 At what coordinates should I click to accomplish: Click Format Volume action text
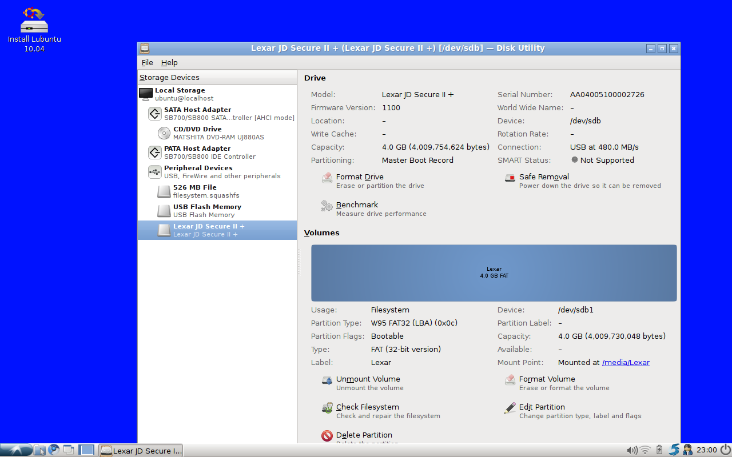(547, 379)
